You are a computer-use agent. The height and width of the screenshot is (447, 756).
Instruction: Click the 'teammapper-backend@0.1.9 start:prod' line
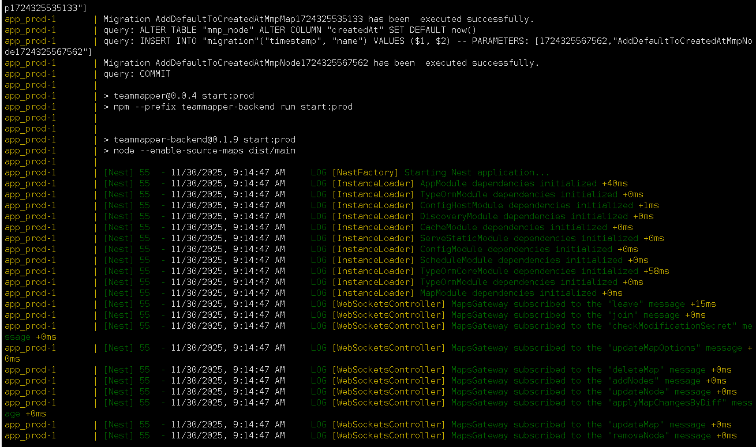(x=199, y=140)
